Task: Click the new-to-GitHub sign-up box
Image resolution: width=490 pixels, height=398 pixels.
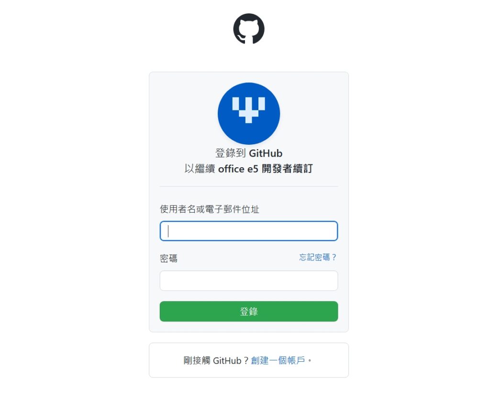Action: click(249, 360)
